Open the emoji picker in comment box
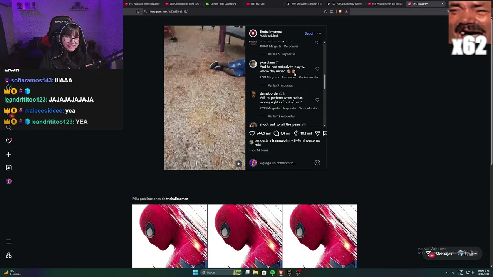The image size is (493, 277). [x=317, y=163]
